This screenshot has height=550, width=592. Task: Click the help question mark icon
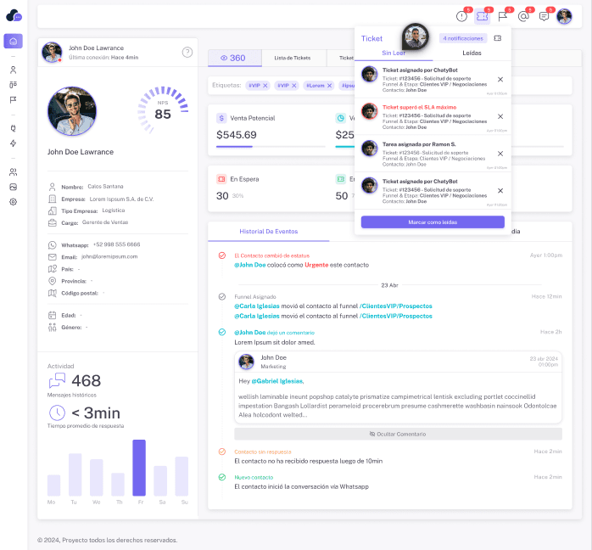click(187, 52)
